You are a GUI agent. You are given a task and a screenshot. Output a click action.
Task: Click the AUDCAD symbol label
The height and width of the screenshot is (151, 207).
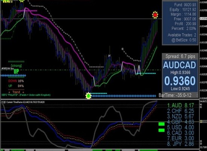coord(180,65)
